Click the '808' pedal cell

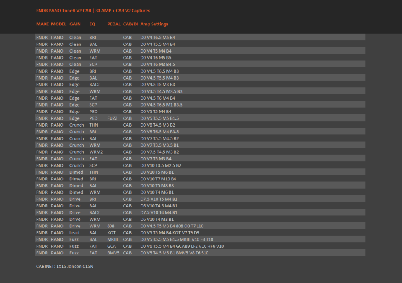tap(111, 226)
